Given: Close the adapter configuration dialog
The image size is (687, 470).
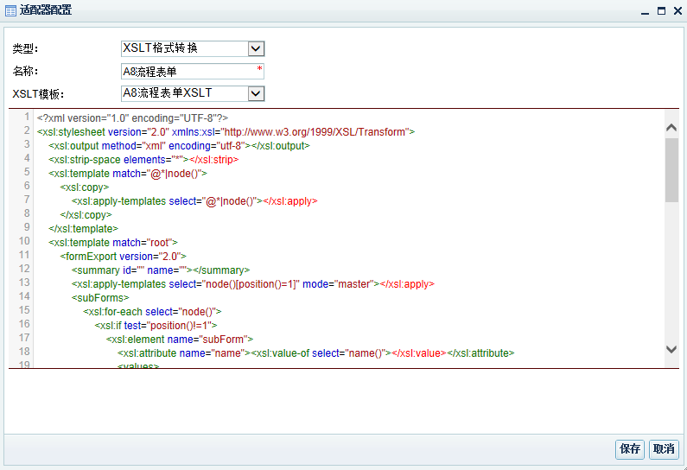Looking at the screenshot, I should pyautogui.click(x=676, y=11).
